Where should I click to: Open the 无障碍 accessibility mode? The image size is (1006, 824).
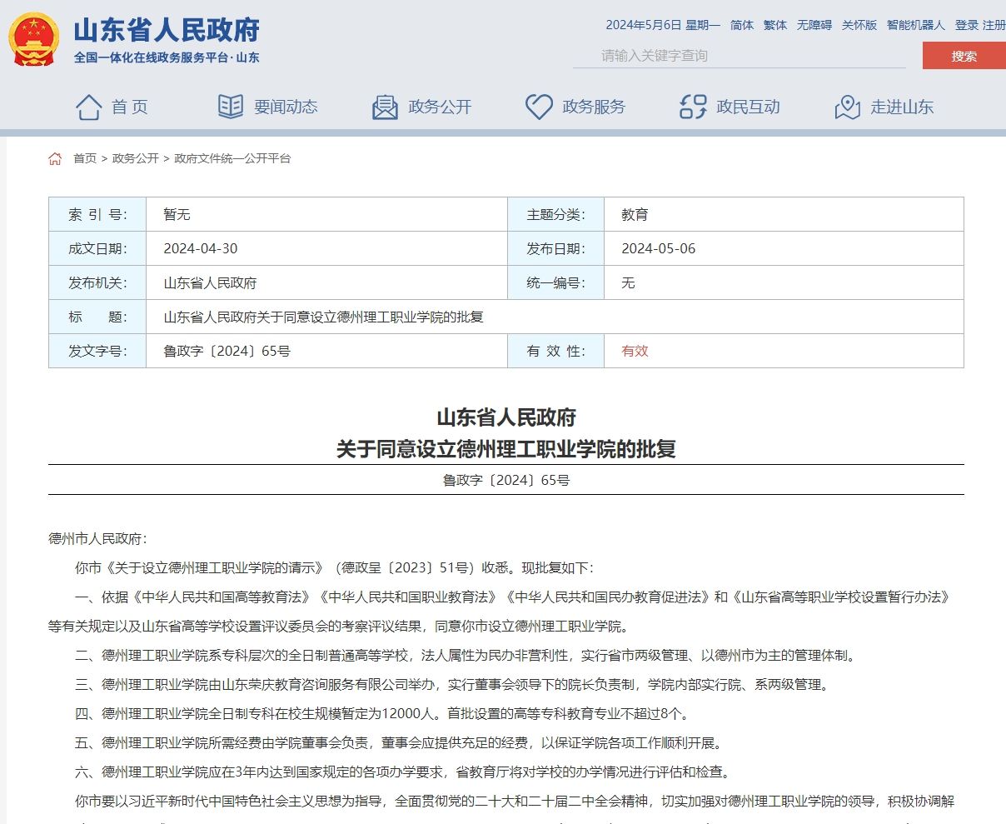[814, 25]
